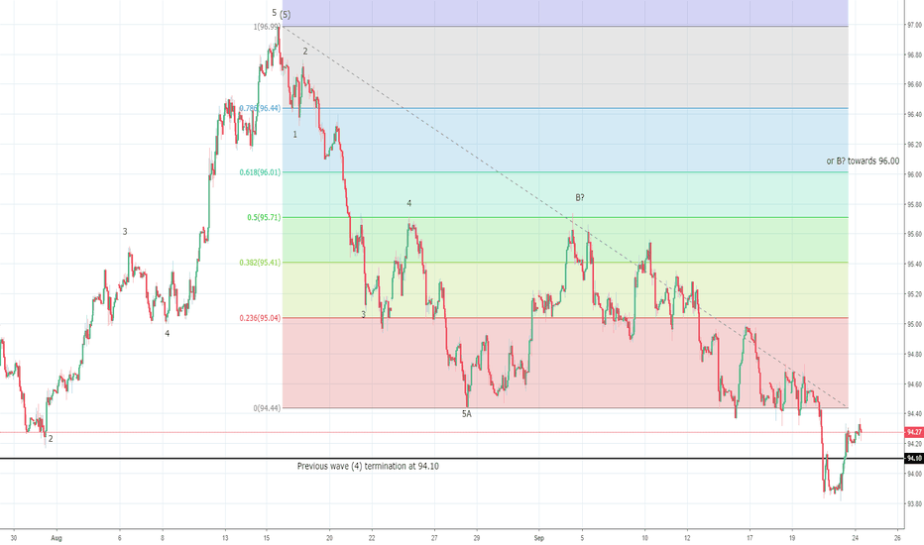Click the black 94.10 price tag
Image resolution: width=924 pixels, height=545 pixels.
coord(914,458)
